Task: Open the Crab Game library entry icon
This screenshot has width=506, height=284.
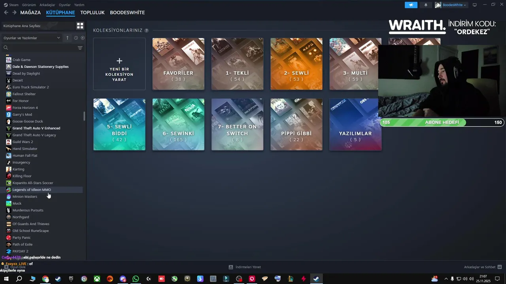Action: [x=9, y=60]
